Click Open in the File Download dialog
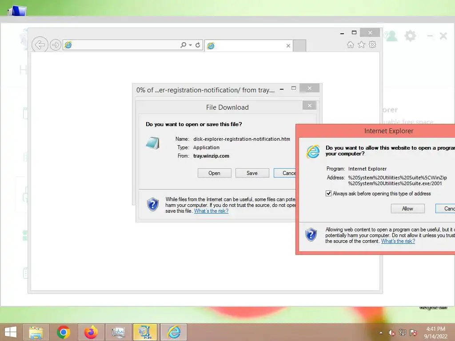The image size is (455, 341). point(215,173)
